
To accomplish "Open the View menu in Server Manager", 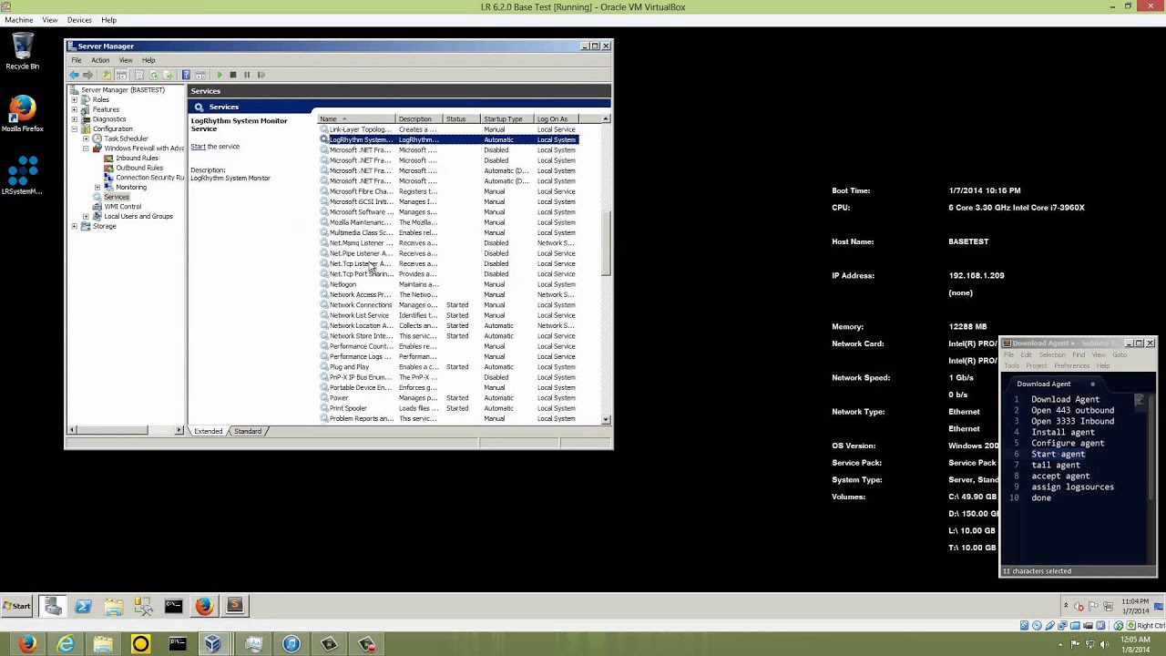I will pyautogui.click(x=126, y=60).
